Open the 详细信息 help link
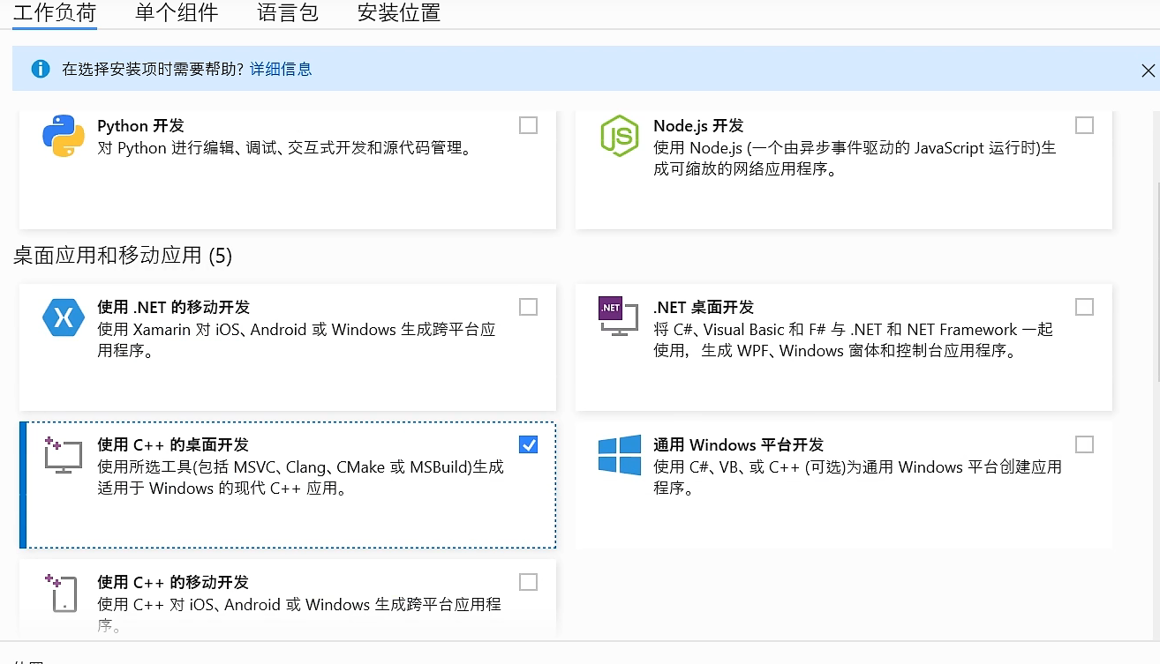The width and height of the screenshot is (1160, 664). [281, 69]
